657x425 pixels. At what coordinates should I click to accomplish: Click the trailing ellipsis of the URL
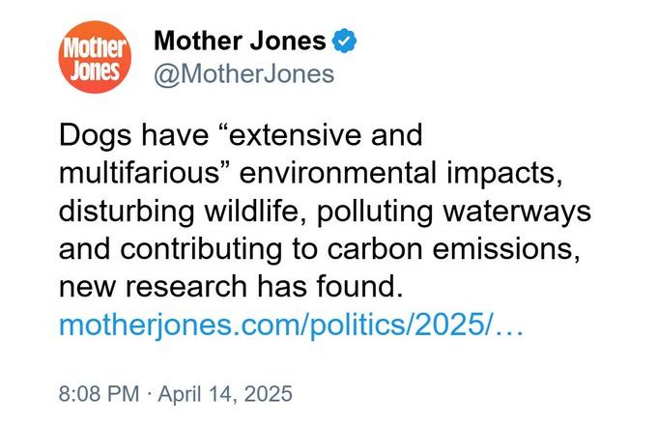[x=509, y=326]
